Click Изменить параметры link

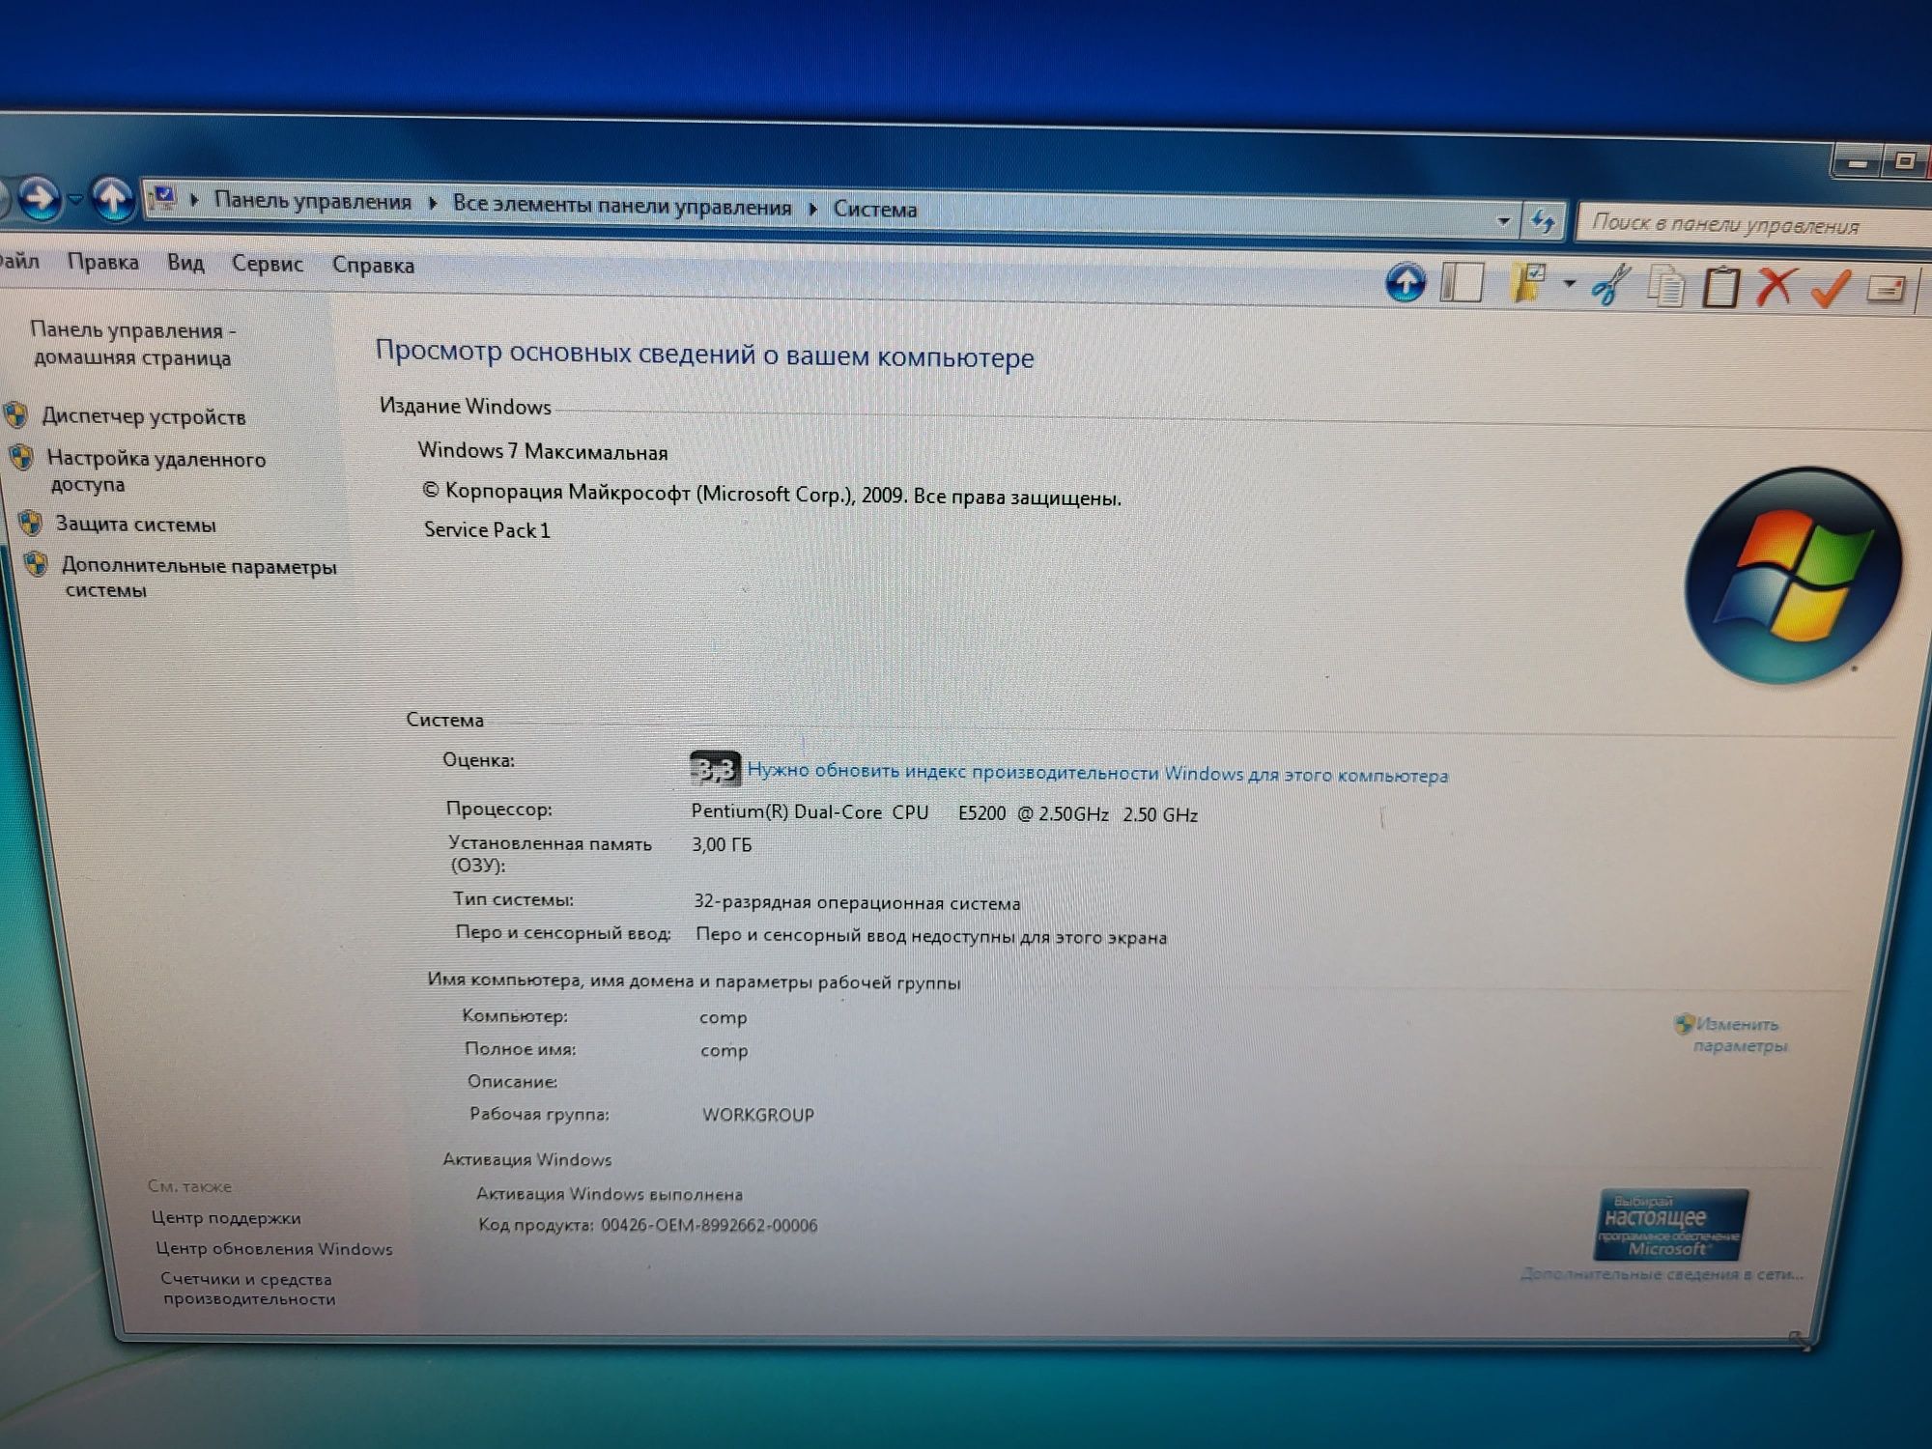(1740, 1035)
